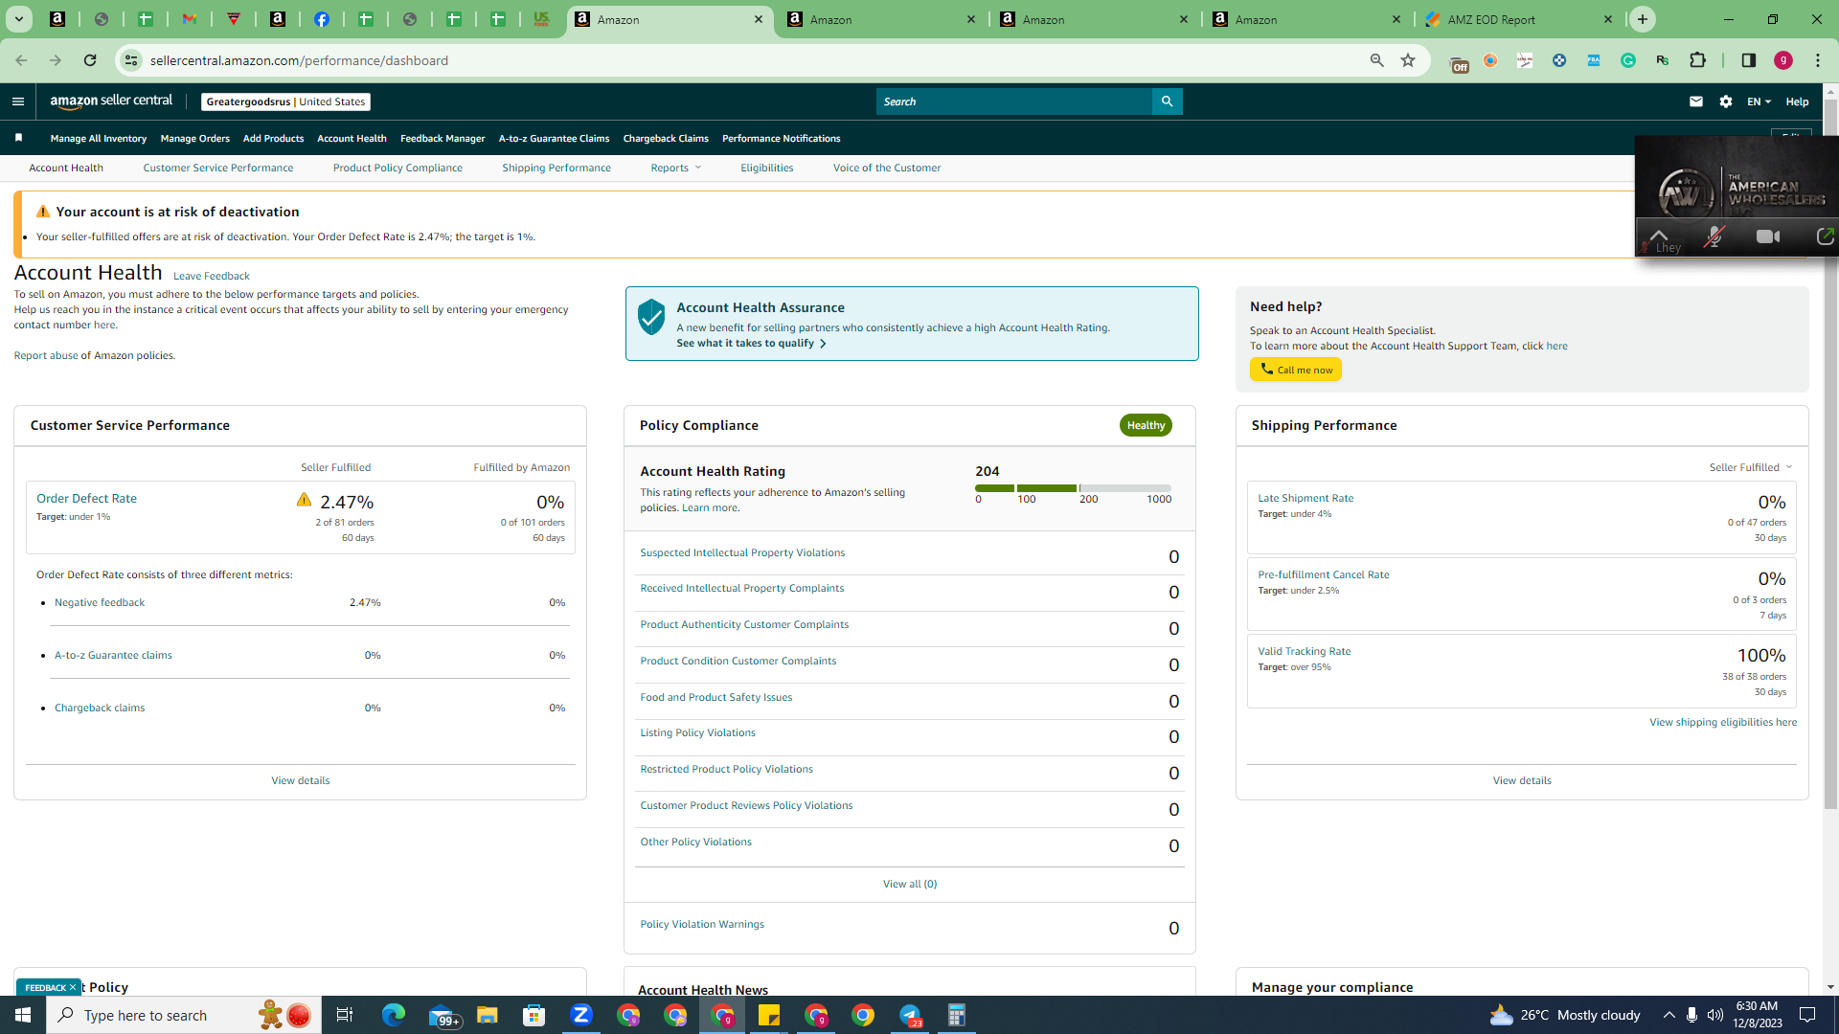Switch to the Product Policy Compliance tab
The height and width of the screenshot is (1034, 1839).
(397, 168)
